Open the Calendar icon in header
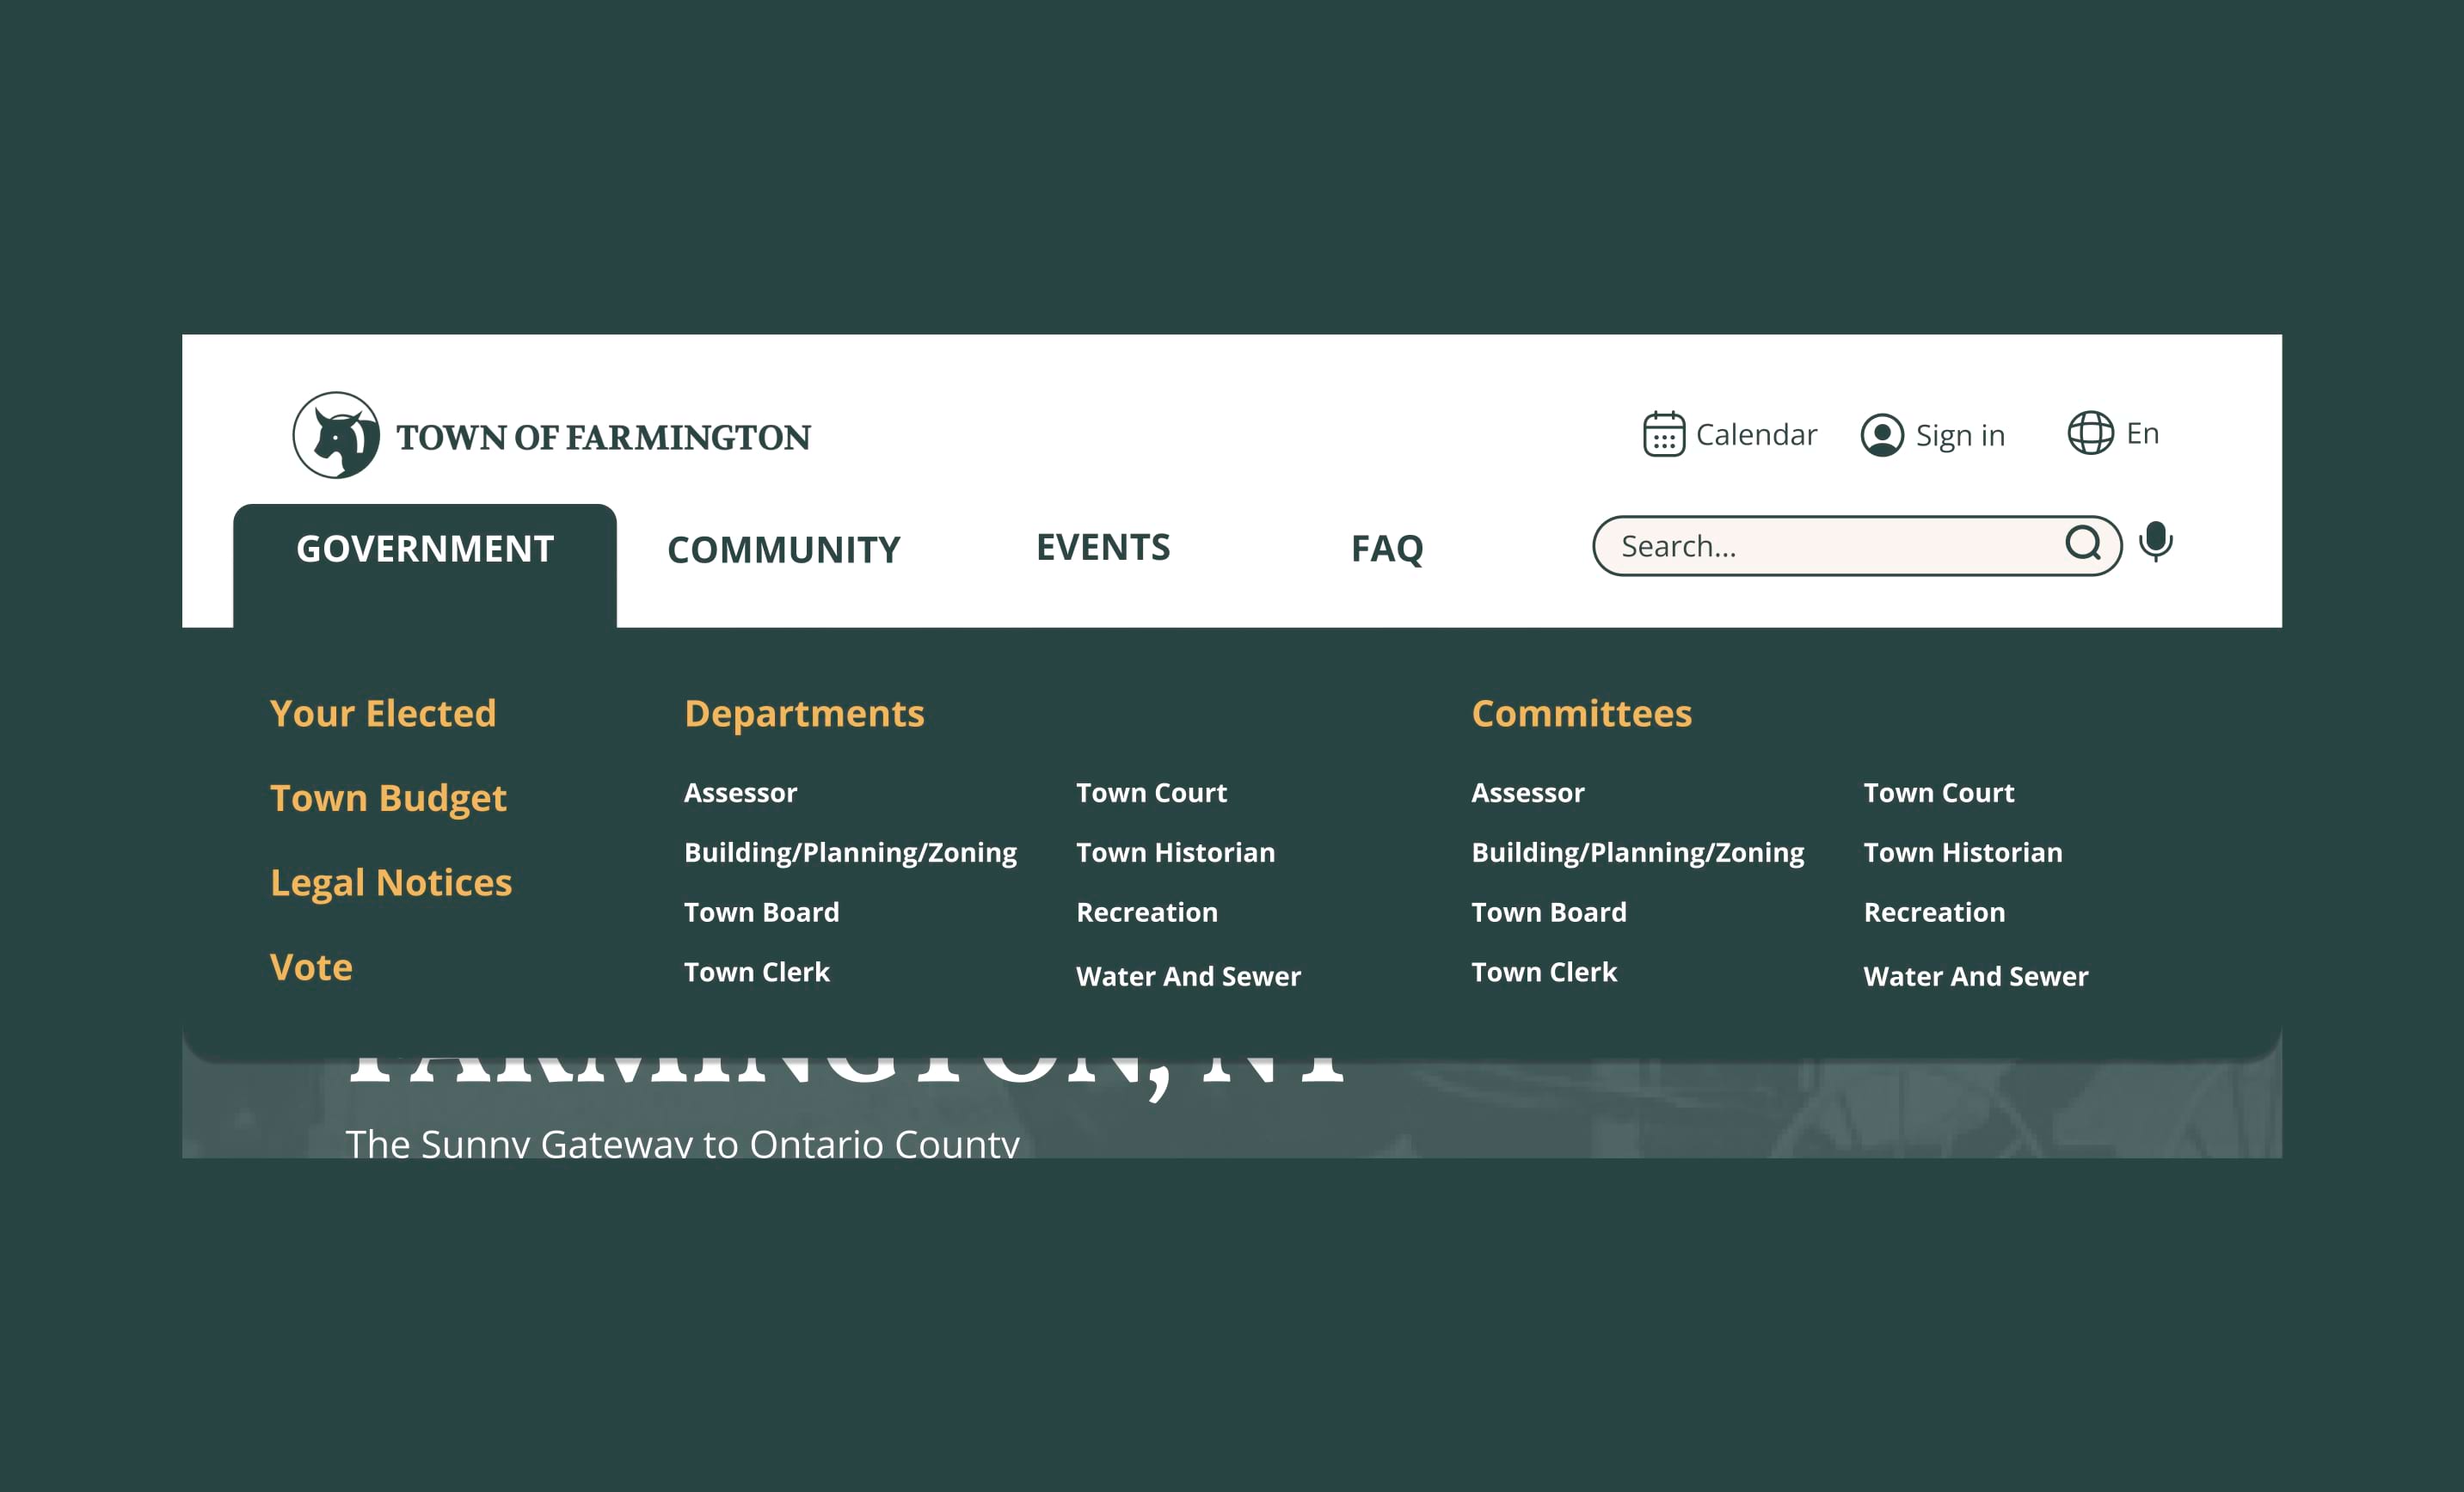Image resolution: width=2464 pixels, height=1492 pixels. coord(1664,434)
